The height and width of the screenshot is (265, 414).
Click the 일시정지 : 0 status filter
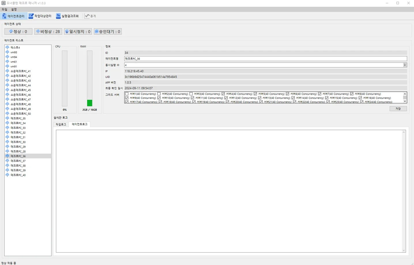[x=78, y=32]
